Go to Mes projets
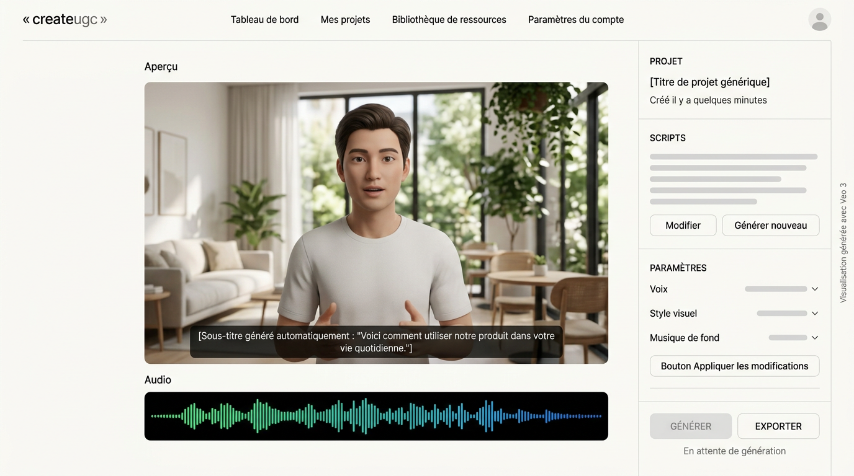The height and width of the screenshot is (476, 854). click(x=345, y=20)
